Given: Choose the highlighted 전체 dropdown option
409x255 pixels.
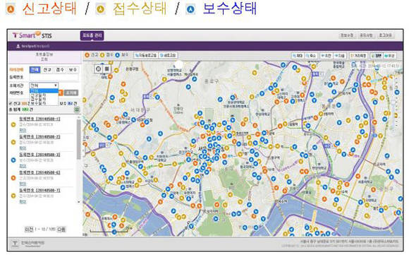Looking at the screenshot, I should pyautogui.click(x=44, y=90).
